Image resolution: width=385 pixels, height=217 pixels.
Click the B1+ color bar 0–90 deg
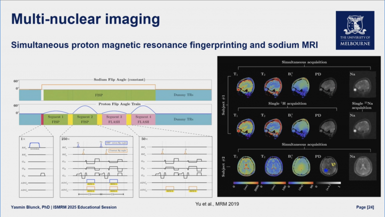pos(301,183)
